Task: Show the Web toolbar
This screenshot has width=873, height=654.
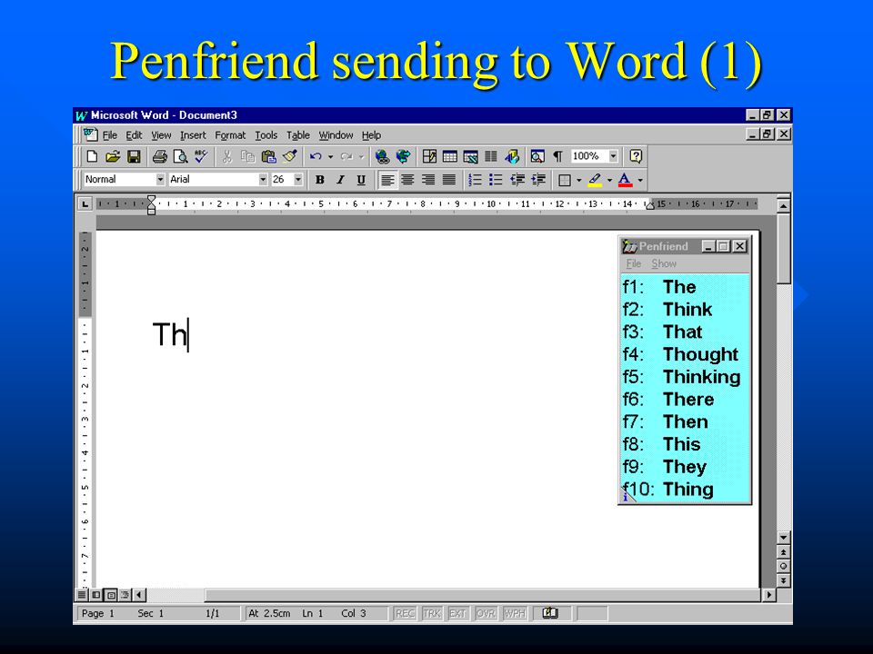Action: point(403,157)
